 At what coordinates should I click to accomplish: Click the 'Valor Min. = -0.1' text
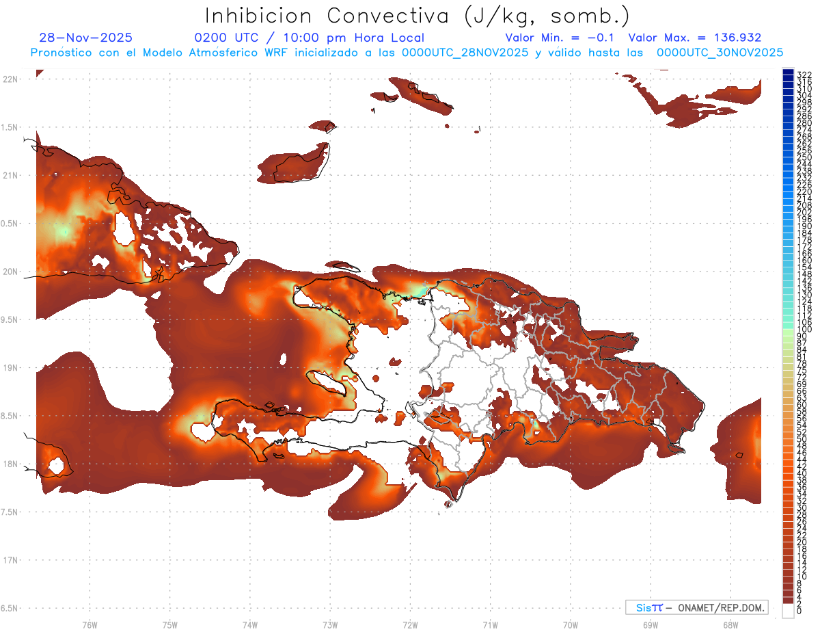[560, 38]
